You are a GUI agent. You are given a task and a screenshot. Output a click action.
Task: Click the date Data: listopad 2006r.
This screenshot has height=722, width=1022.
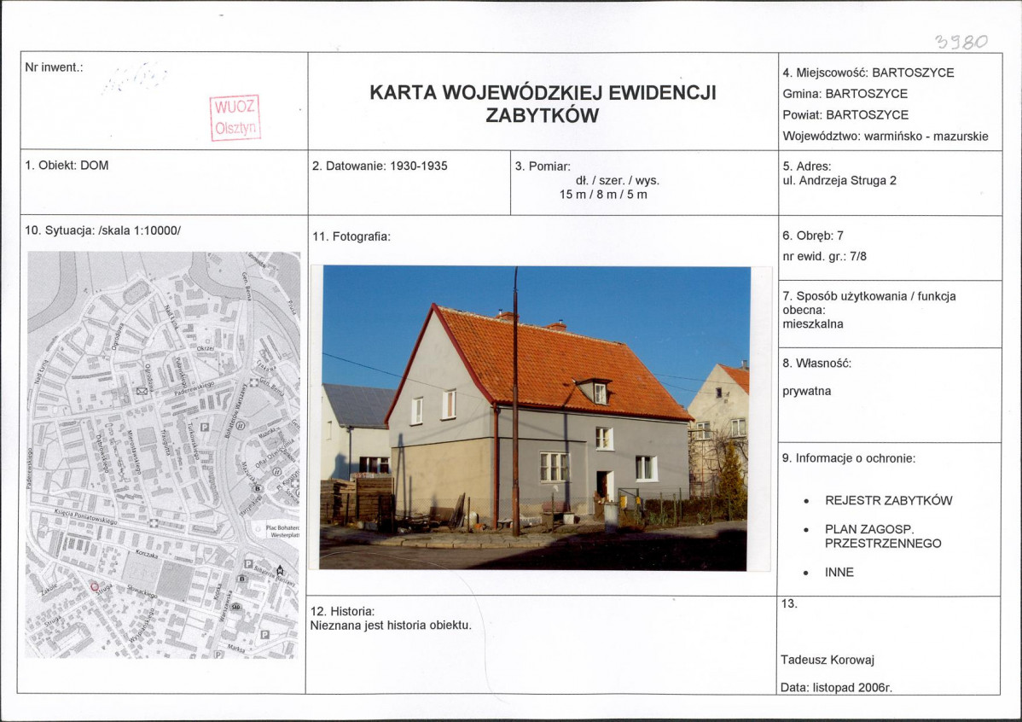click(x=836, y=687)
